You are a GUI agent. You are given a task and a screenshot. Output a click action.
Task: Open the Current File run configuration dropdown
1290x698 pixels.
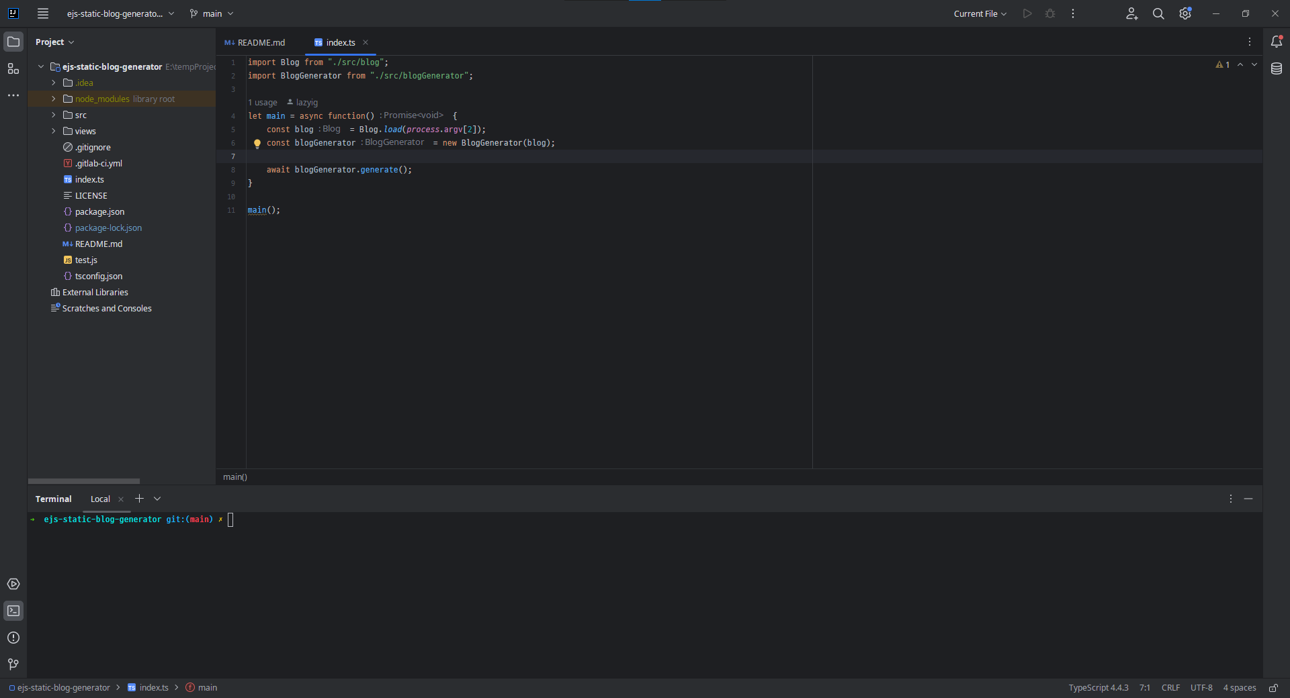point(980,13)
